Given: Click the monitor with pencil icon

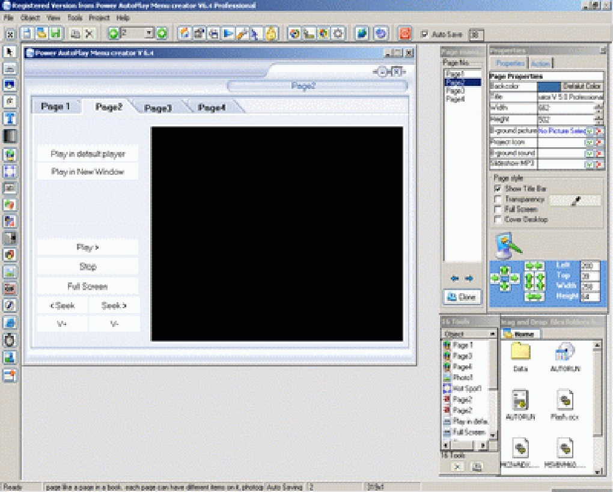Looking at the screenshot, I should (x=508, y=246).
